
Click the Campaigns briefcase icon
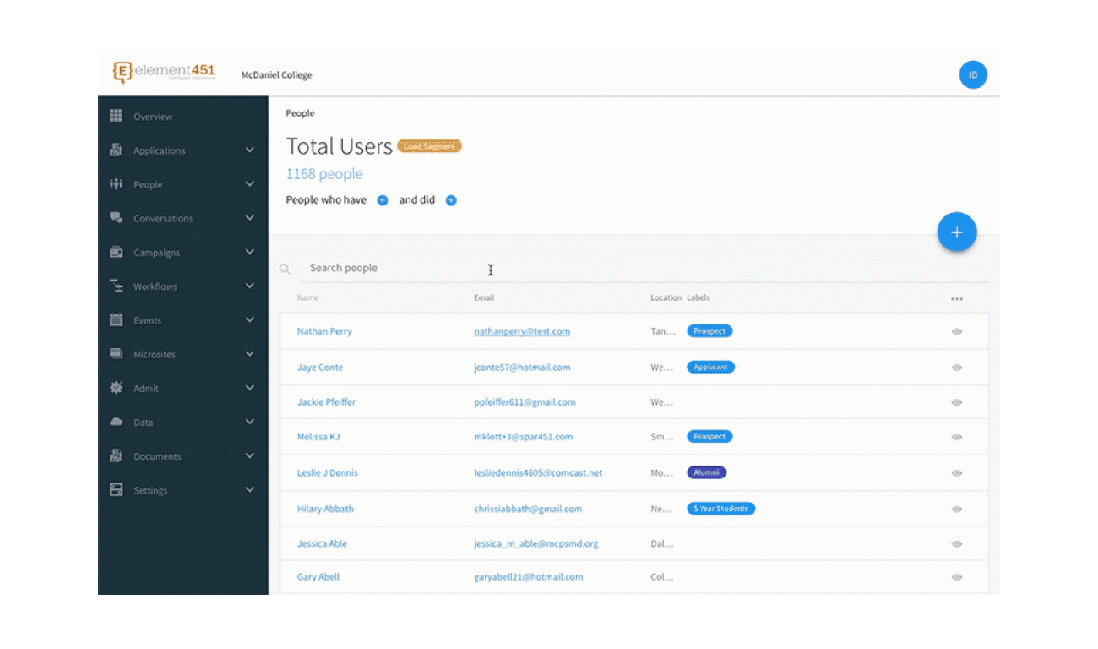point(117,253)
